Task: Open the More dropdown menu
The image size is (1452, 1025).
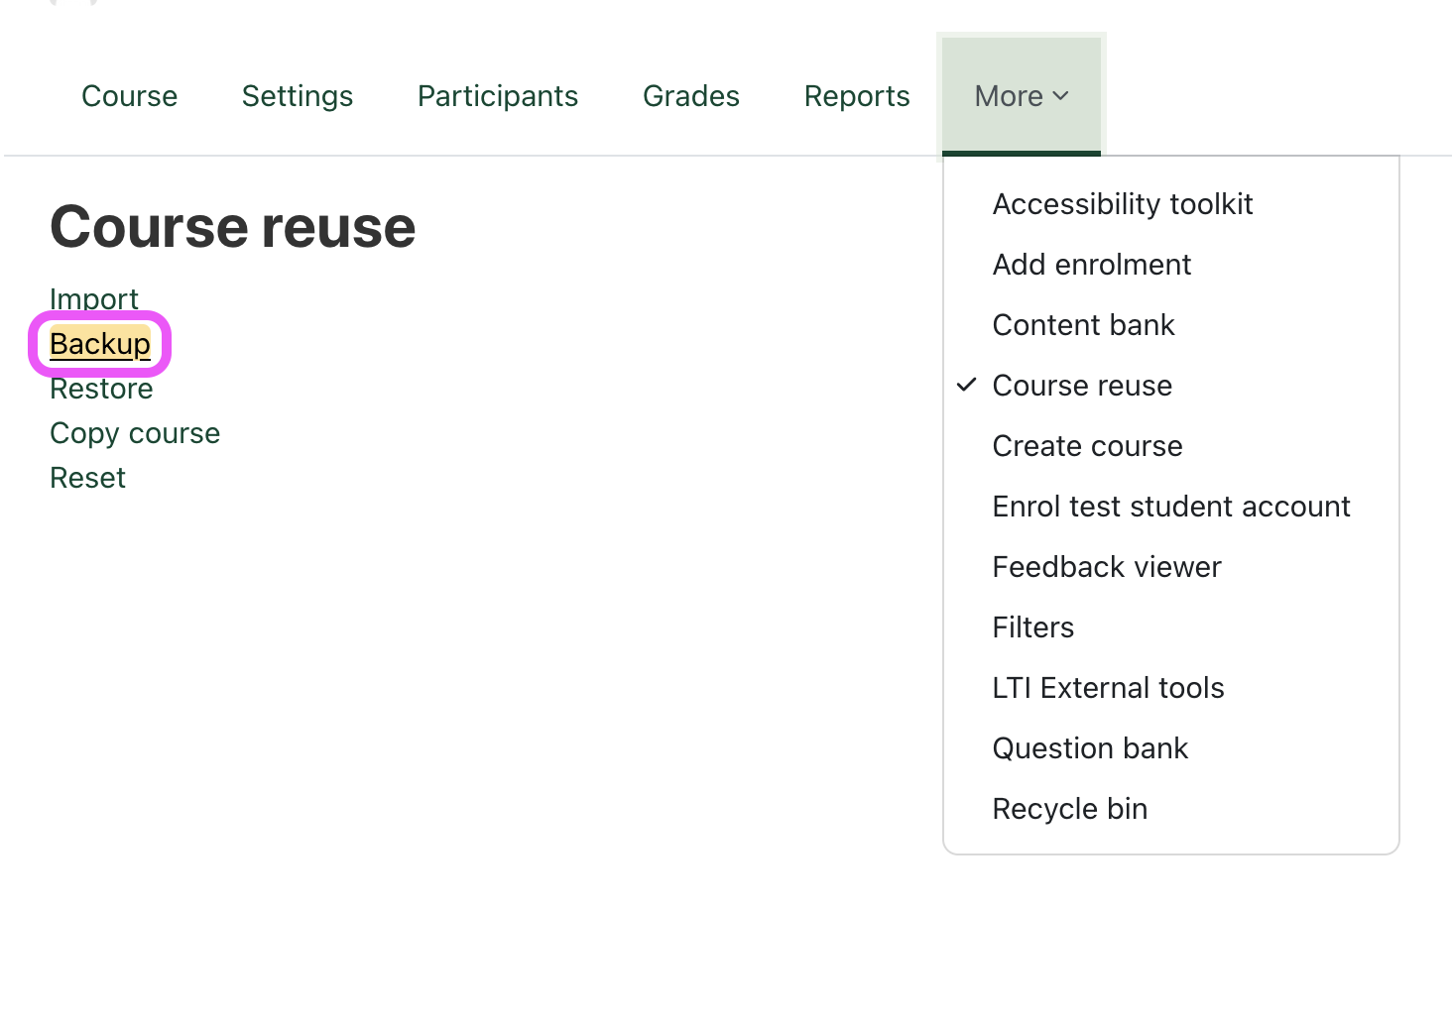Action: click(1009, 95)
